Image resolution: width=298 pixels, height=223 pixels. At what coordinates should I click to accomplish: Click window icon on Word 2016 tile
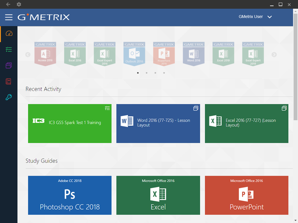pyautogui.click(x=196, y=108)
